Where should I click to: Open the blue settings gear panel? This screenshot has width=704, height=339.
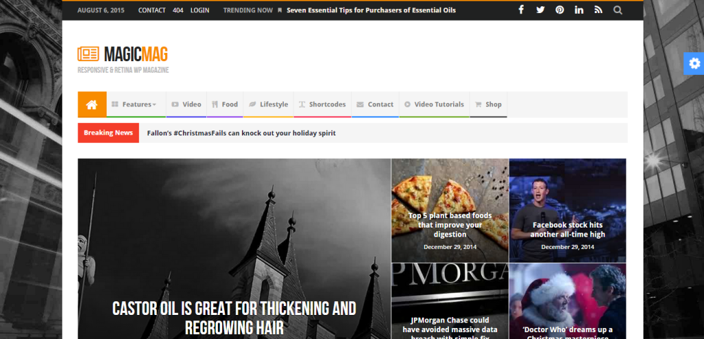(694, 63)
